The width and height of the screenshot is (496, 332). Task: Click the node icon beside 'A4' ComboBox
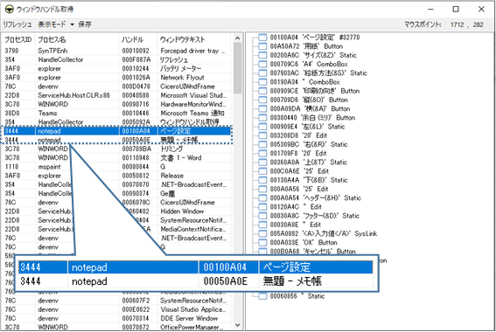tap(262, 64)
